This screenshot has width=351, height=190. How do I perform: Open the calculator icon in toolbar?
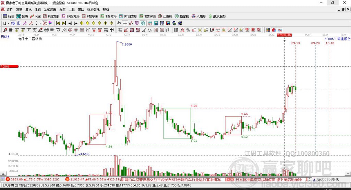156,23
